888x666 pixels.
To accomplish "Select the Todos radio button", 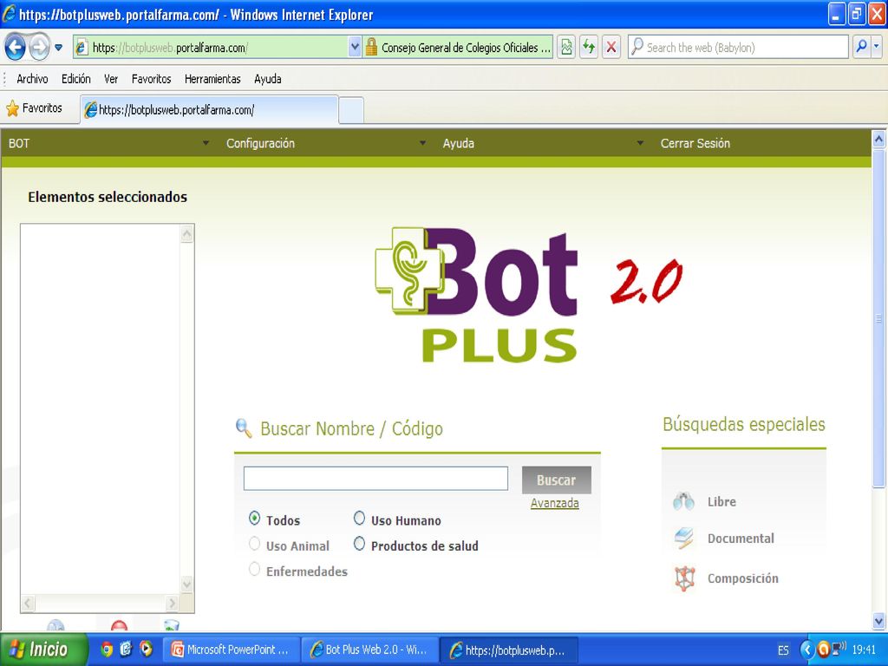I will tap(255, 519).
